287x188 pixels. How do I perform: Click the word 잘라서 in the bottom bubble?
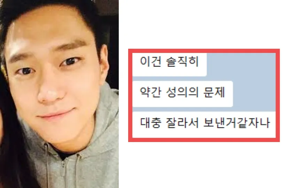tap(182, 123)
